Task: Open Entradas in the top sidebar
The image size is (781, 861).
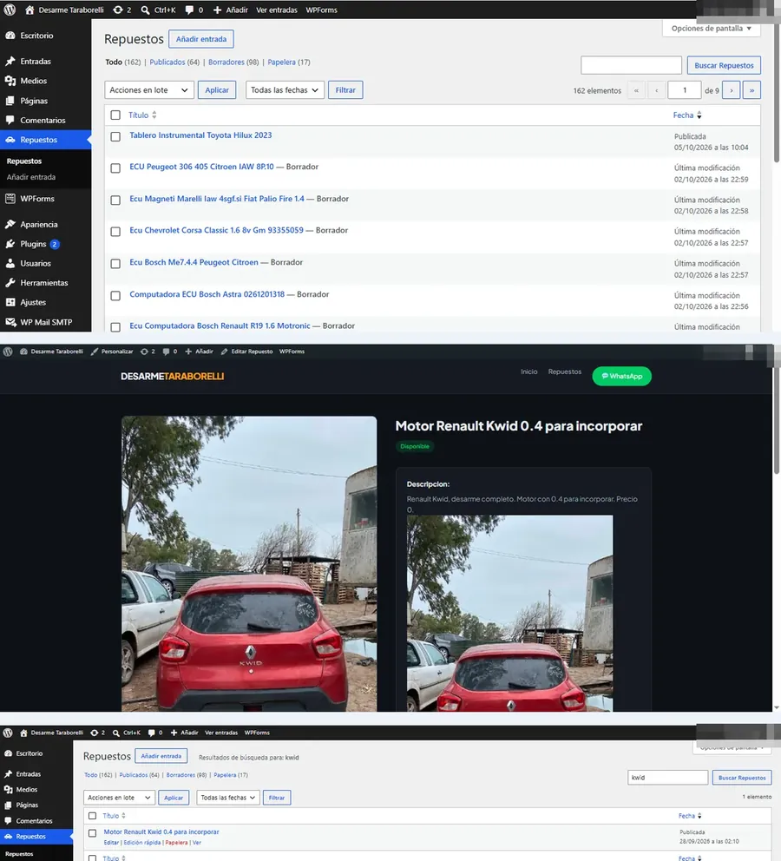Action: click(x=36, y=61)
